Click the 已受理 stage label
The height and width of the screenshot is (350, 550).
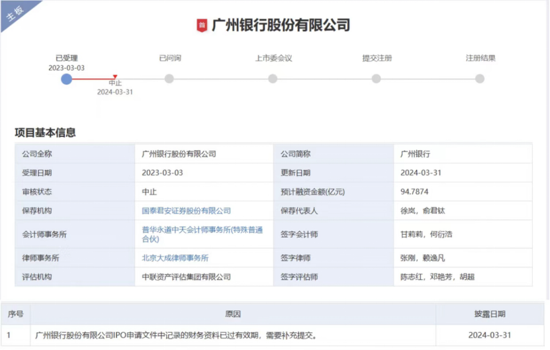(67, 58)
